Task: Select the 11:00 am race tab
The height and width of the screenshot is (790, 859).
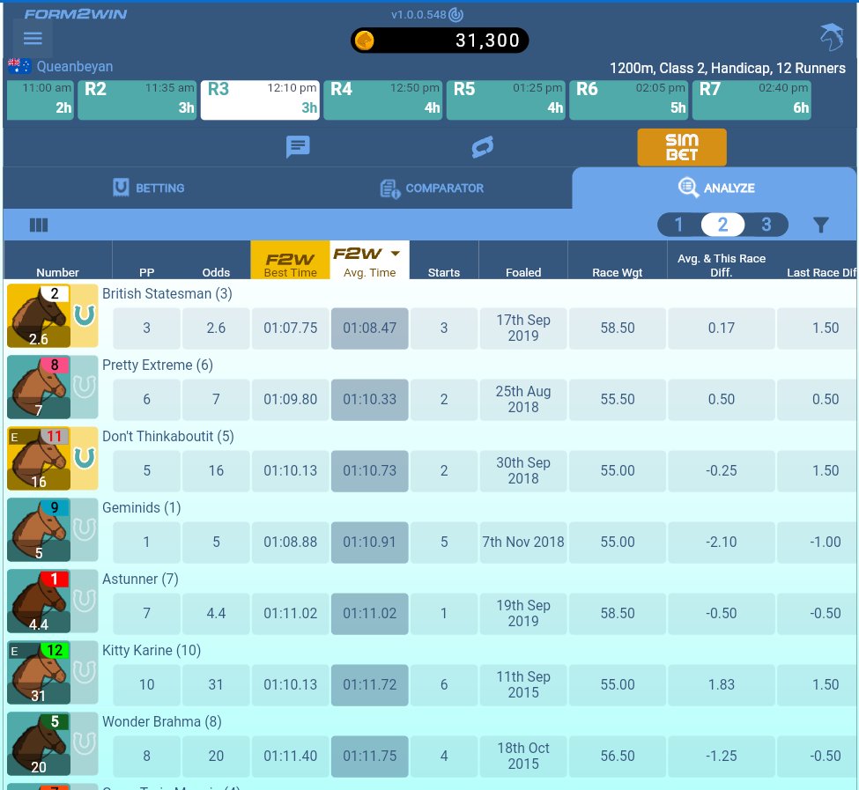Action: coord(40,100)
